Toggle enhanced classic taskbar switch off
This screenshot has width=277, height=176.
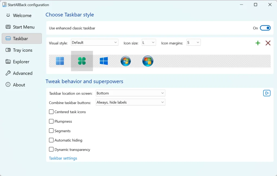[x=265, y=28]
